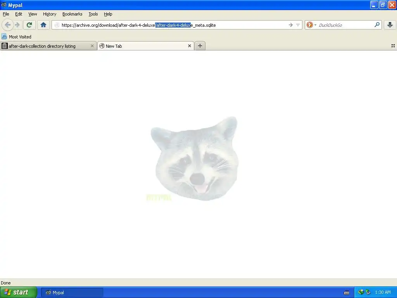The height and width of the screenshot is (298, 397).
Task: Click the search magnifier icon
Action: coord(377,24)
